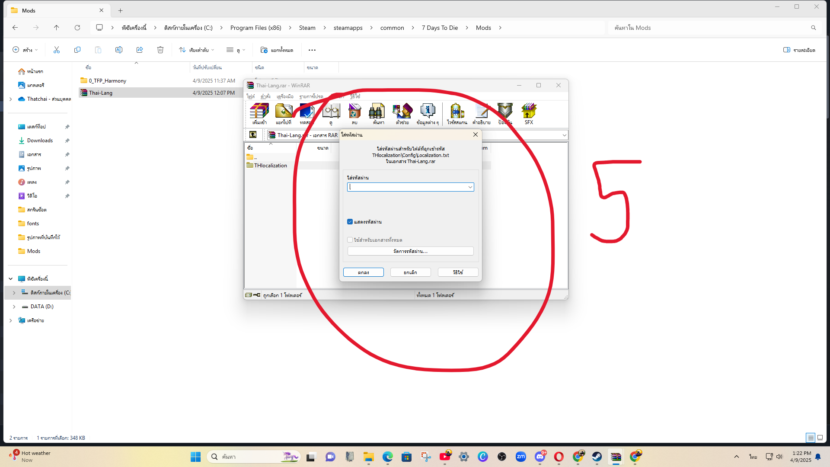Viewport: 830px width, 467px height.
Task: Click the Copy icon in Explorer toolbar
Action: tap(77, 50)
